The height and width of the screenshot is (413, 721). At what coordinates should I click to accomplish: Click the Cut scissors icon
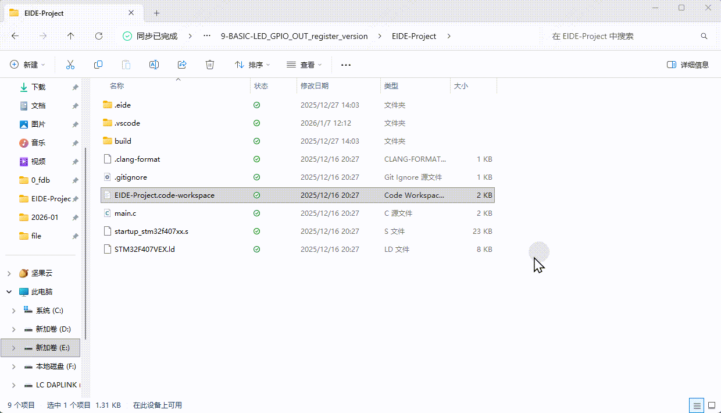70,65
